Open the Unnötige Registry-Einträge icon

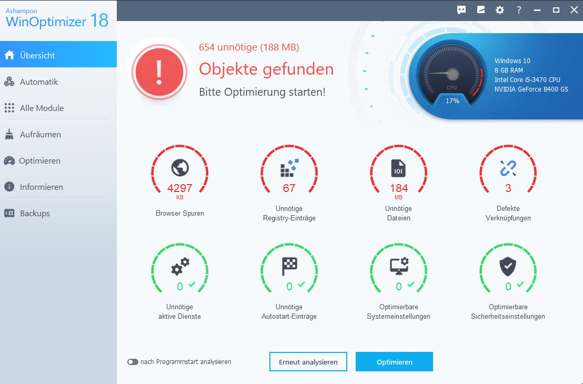pos(289,168)
